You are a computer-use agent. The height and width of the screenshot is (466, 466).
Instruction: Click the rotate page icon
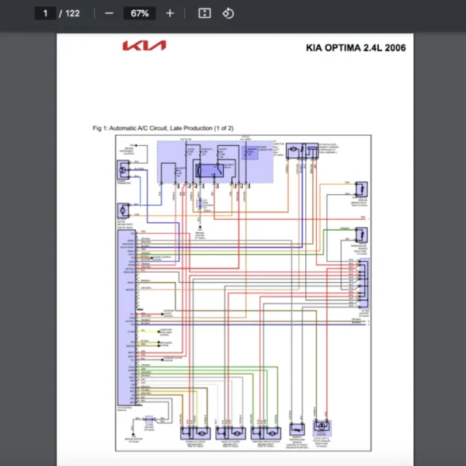tap(228, 13)
